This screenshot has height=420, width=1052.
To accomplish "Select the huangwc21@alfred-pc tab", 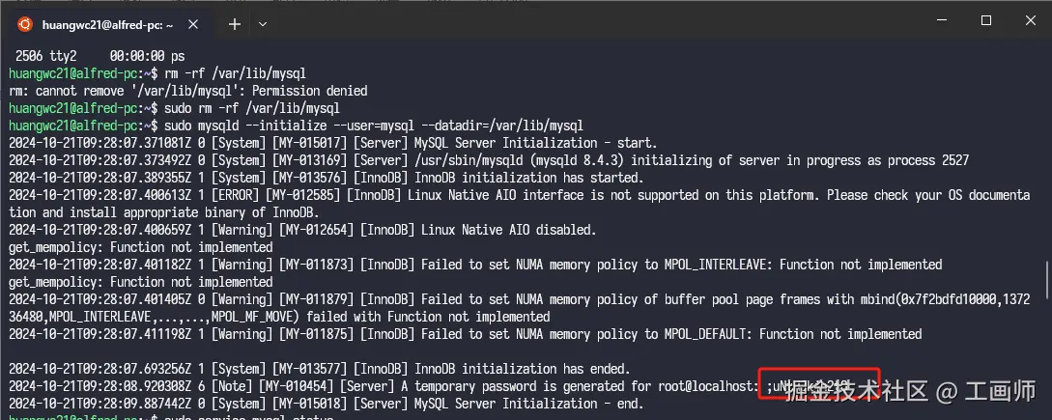I will coord(108,25).
